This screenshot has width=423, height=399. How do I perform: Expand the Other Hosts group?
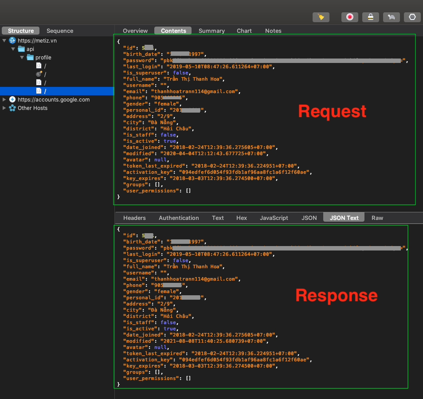pos(4,108)
